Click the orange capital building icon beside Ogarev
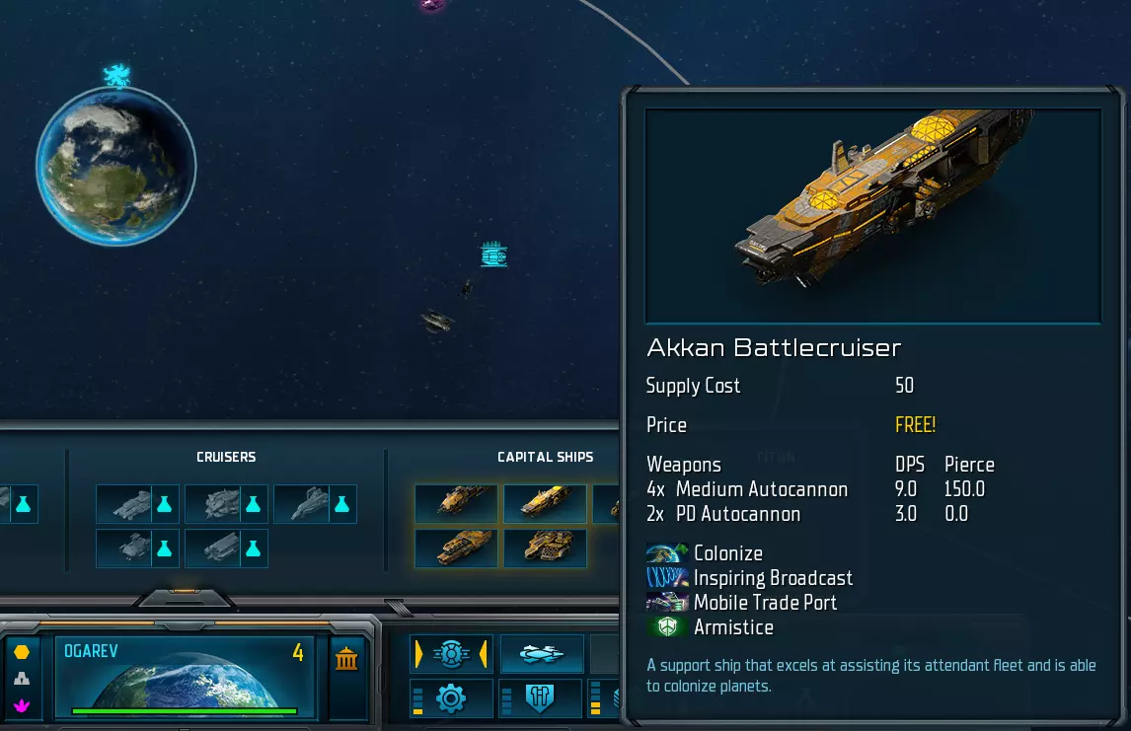The width and height of the screenshot is (1131, 731). (x=346, y=658)
